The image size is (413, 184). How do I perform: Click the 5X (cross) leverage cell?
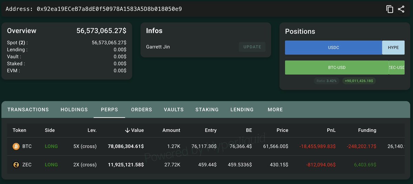[85, 147]
